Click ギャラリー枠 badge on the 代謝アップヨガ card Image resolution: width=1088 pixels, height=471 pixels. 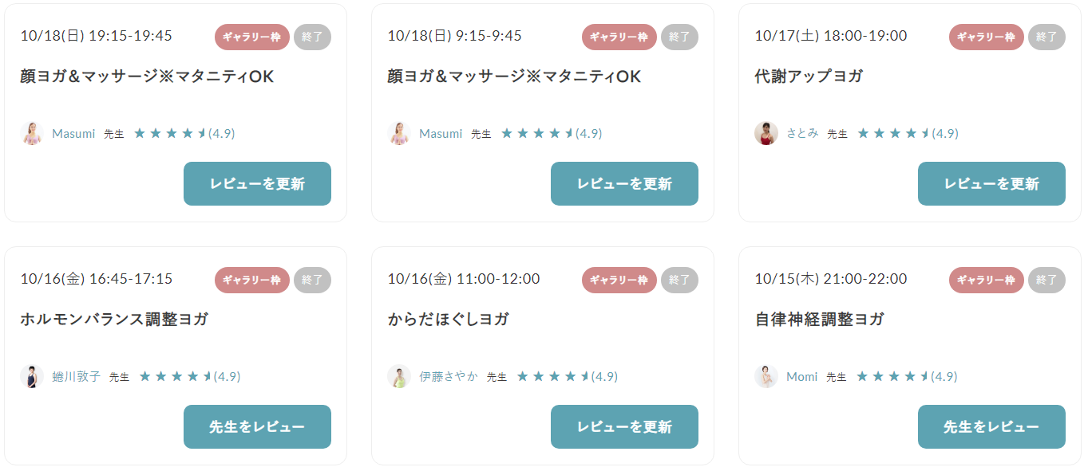(986, 37)
